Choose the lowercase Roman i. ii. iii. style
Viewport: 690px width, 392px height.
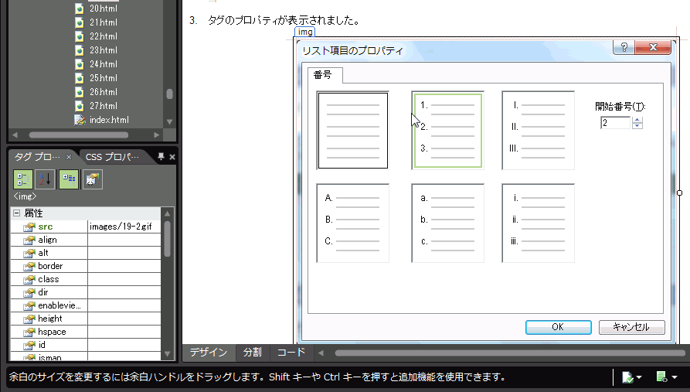[x=539, y=223]
